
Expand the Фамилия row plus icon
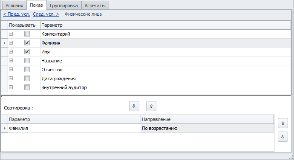pyautogui.click(x=11, y=43)
